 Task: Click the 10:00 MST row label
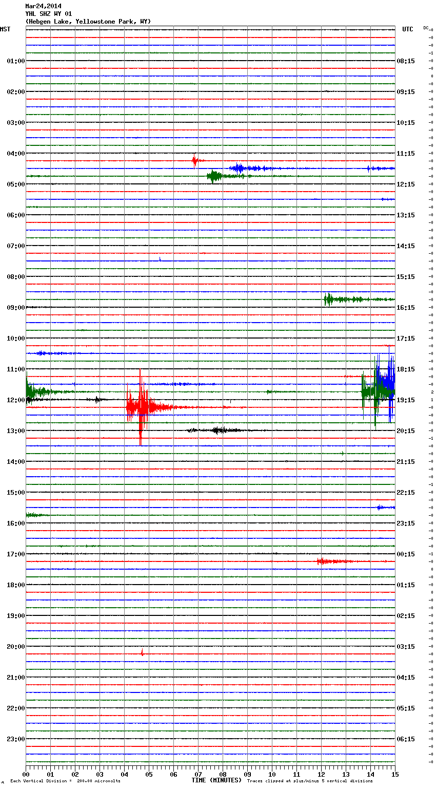(x=16, y=339)
